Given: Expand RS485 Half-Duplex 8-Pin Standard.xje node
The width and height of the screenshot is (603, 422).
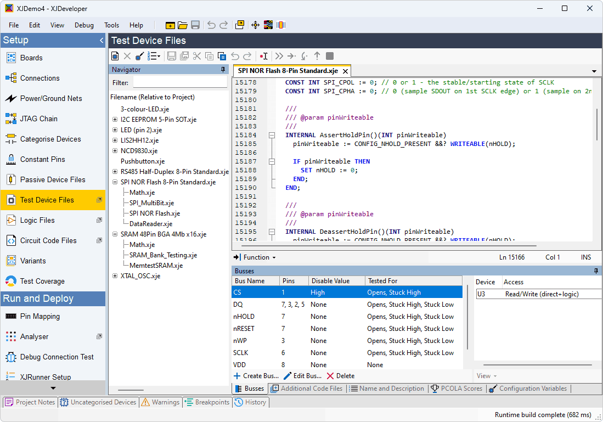Looking at the screenshot, I should pyautogui.click(x=115, y=172).
